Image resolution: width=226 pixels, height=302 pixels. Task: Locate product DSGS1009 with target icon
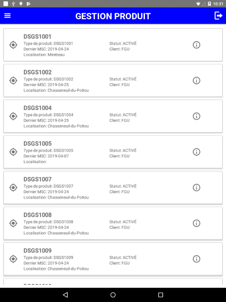click(x=13, y=259)
